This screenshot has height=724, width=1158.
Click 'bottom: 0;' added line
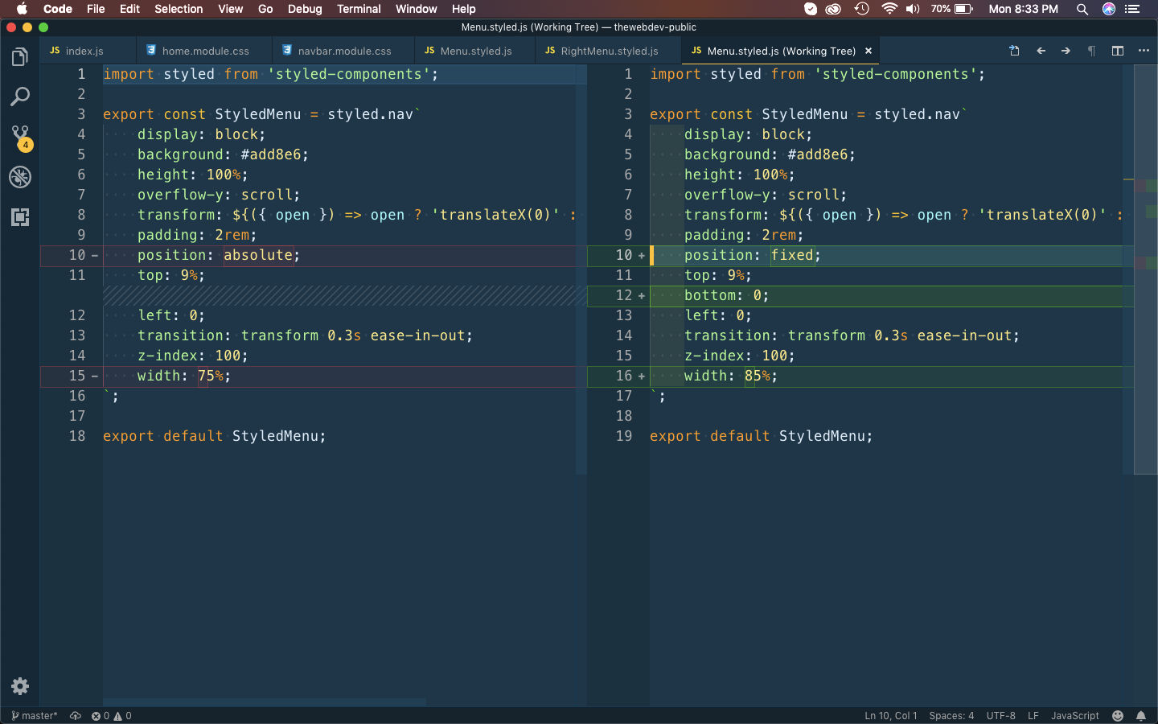[726, 295]
